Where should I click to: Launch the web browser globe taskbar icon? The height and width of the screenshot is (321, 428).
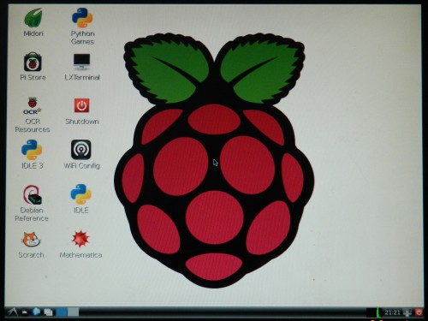(36, 312)
